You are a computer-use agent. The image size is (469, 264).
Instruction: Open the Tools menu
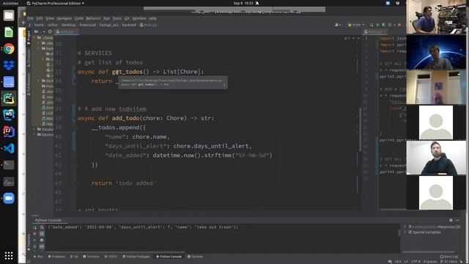117,18
